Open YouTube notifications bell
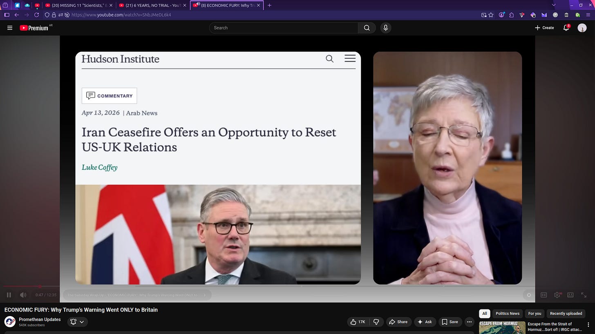 pos(566,28)
